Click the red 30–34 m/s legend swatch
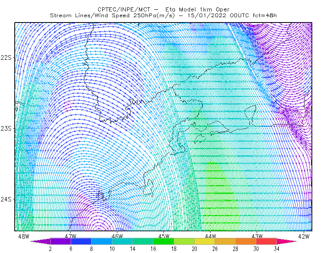 pyautogui.click(x=267, y=241)
